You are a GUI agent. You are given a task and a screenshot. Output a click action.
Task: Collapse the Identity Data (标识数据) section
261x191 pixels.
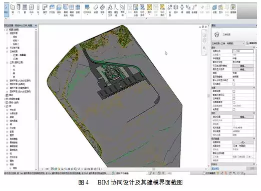coord(254,138)
